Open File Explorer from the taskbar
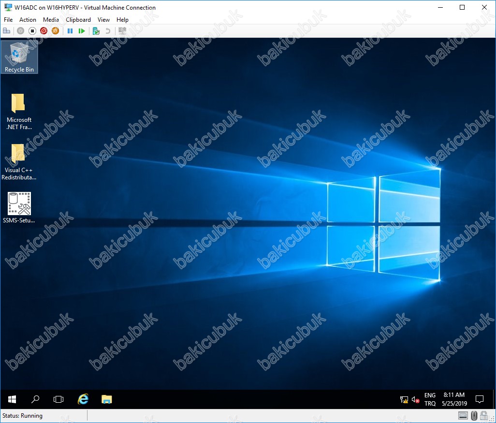496x423 pixels. tap(107, 399)
